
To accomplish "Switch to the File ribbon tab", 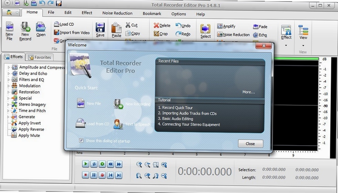I will (x=51, y=12).
